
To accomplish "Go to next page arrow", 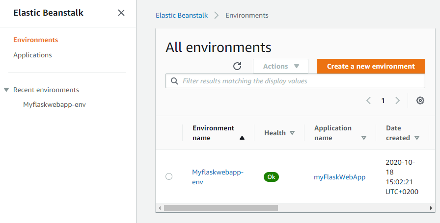I will point(397,100).
